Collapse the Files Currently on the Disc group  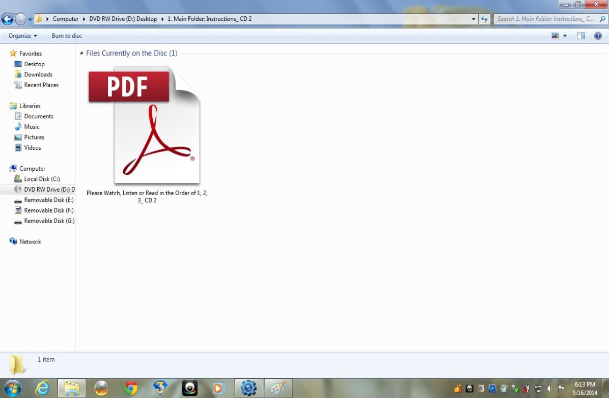pyautogui.click(x=81, y=53)
